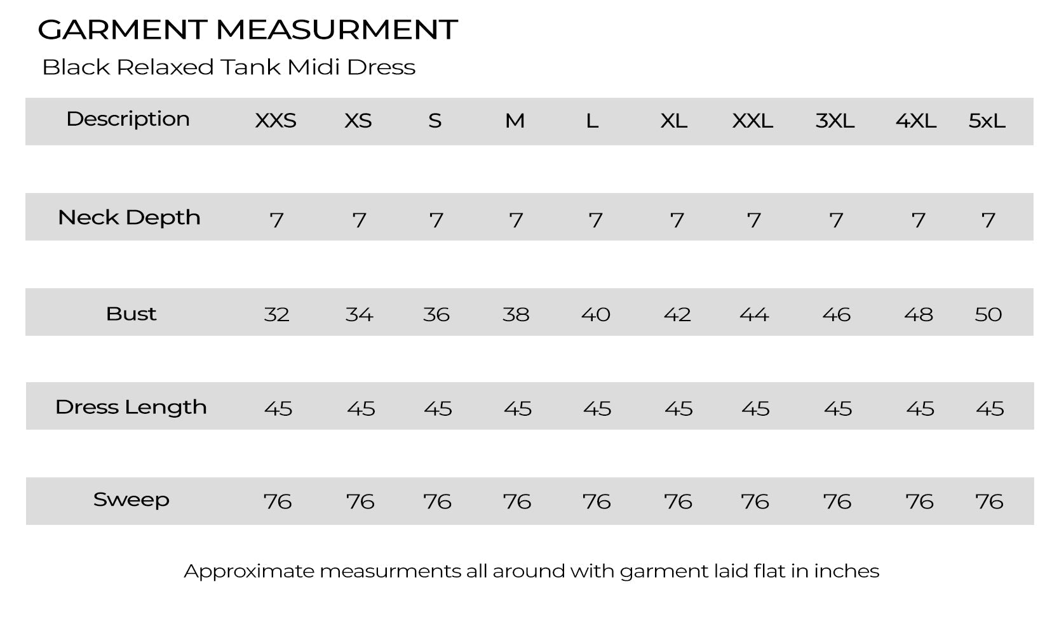Click the Neck Depth row label
Viewport: 1059px width, 617px height.
[129, 218]
